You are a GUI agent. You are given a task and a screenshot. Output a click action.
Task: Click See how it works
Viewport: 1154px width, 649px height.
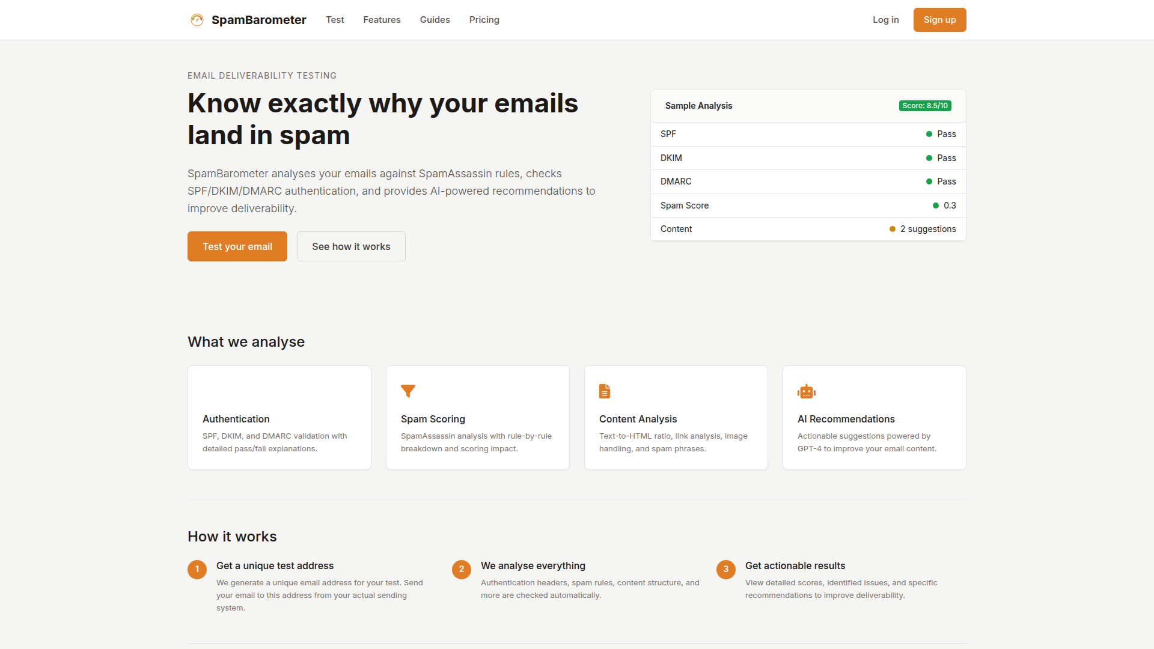pyautogui.click(x=351, y=246)
